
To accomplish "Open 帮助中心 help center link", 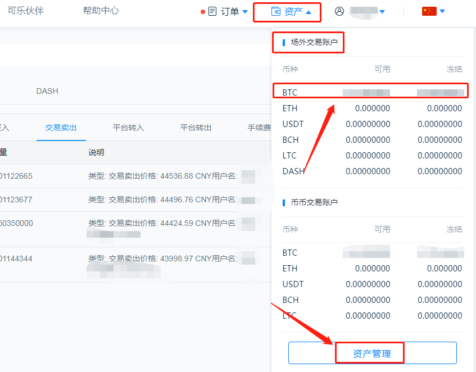I will pos(101,11).
